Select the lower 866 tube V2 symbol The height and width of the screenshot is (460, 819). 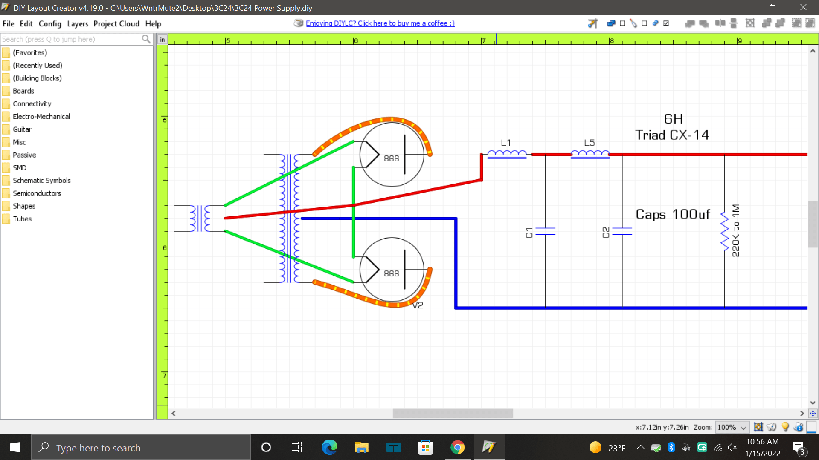[392, 269]
